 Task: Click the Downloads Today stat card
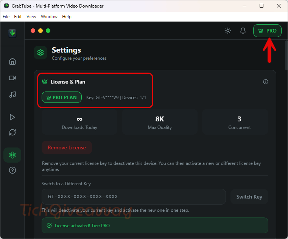79,122
